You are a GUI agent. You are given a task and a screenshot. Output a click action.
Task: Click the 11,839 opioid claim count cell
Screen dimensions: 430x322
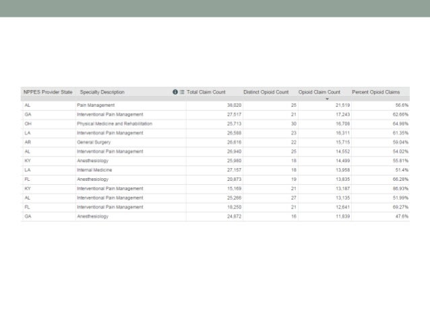[342, 216]
